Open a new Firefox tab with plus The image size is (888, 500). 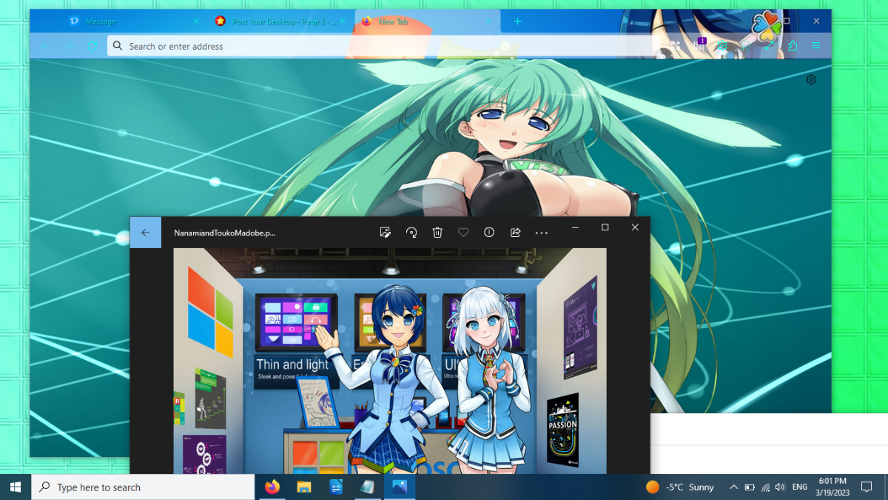[x=518, y=21]
